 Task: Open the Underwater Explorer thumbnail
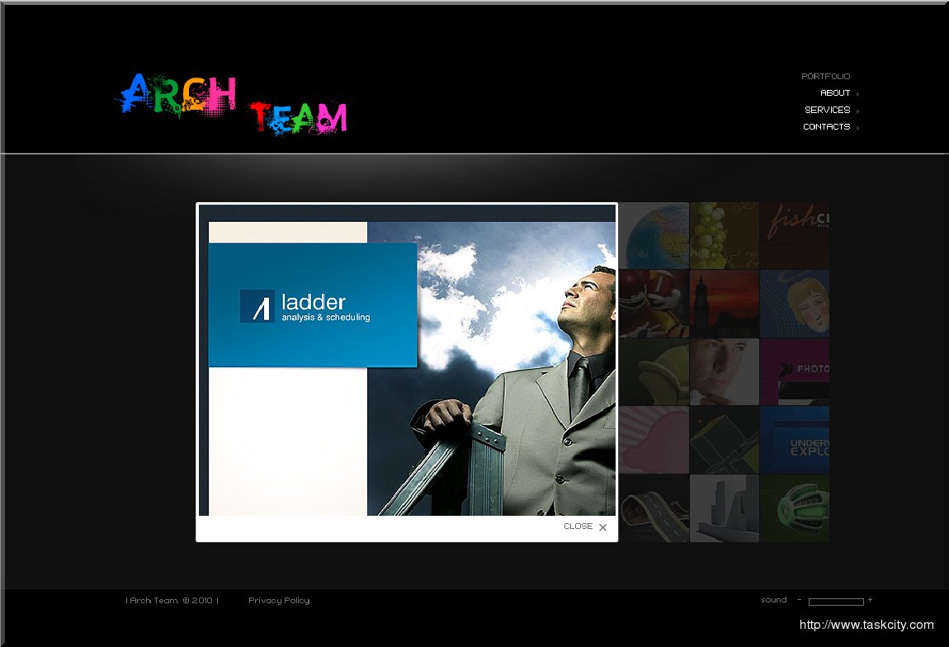794,440
